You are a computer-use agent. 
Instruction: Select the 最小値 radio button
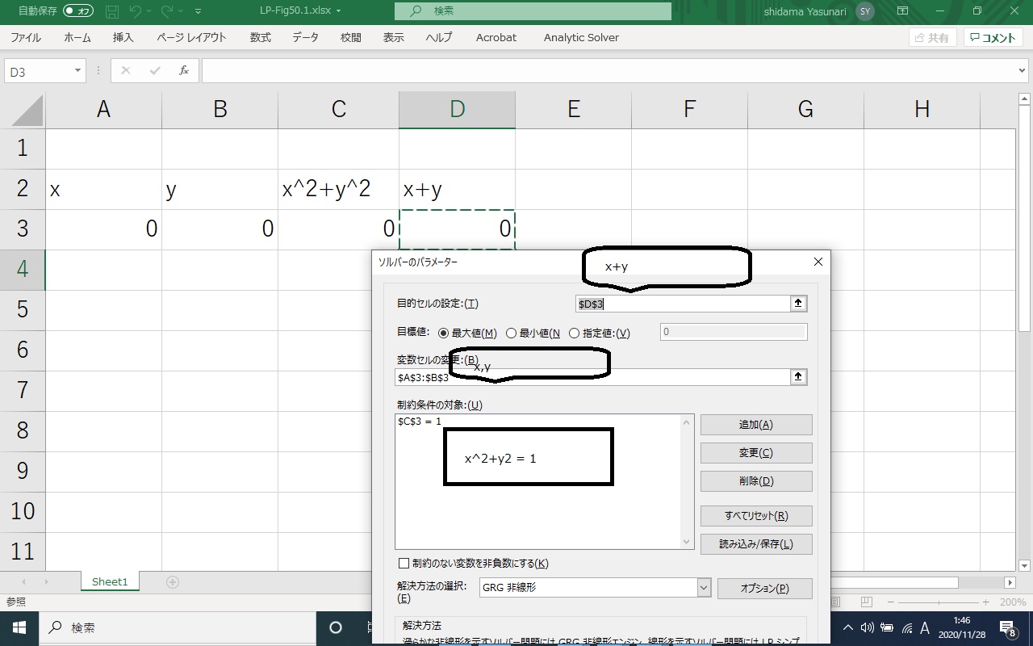tap(512, 333)
